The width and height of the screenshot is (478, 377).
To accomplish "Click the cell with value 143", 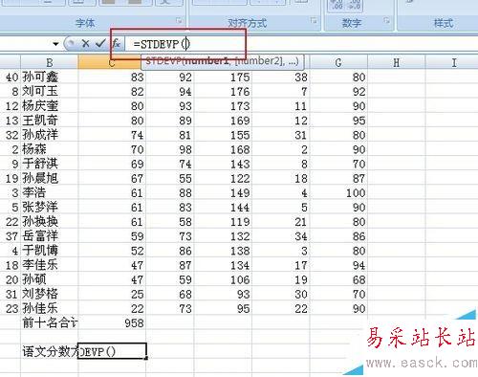I will click(x=223, y=164).
